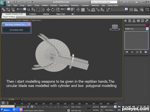This screenshot has width=150, height=112.
Task: Toggle the Angle Snap button
Action: (93, 9)
